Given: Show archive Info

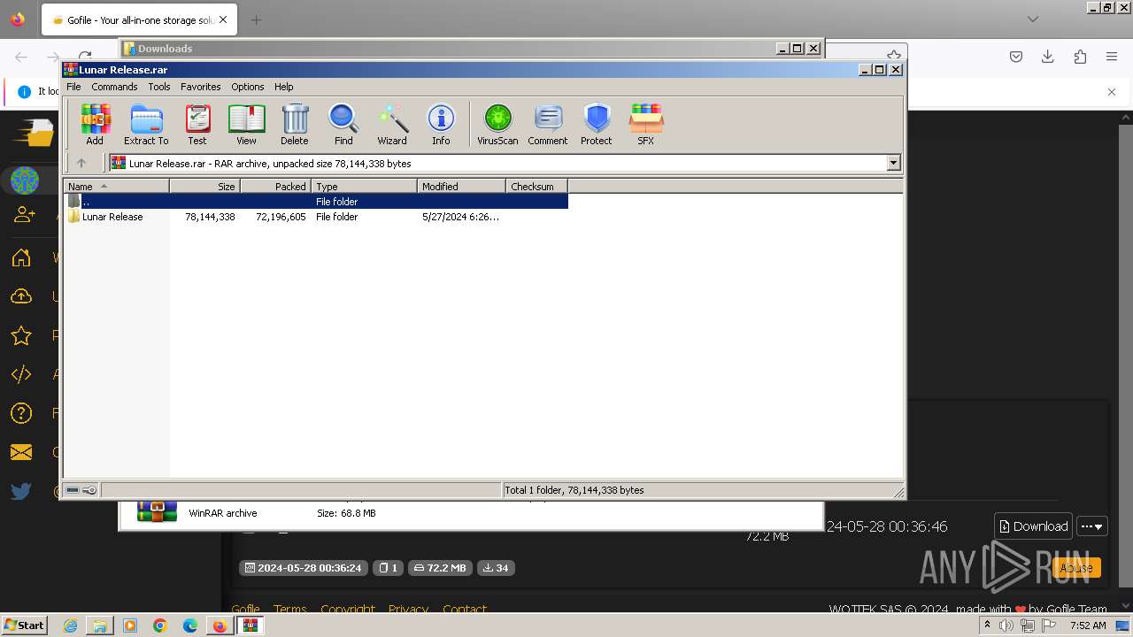Looking at the screenshot, I should 441,125.
